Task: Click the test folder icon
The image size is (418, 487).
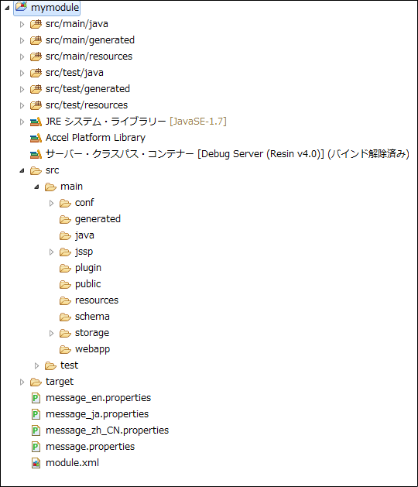Action: coord(50,365)
